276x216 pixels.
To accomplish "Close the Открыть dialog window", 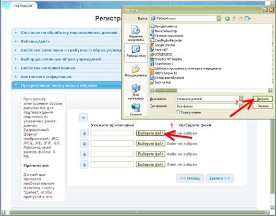I will 272,10.
